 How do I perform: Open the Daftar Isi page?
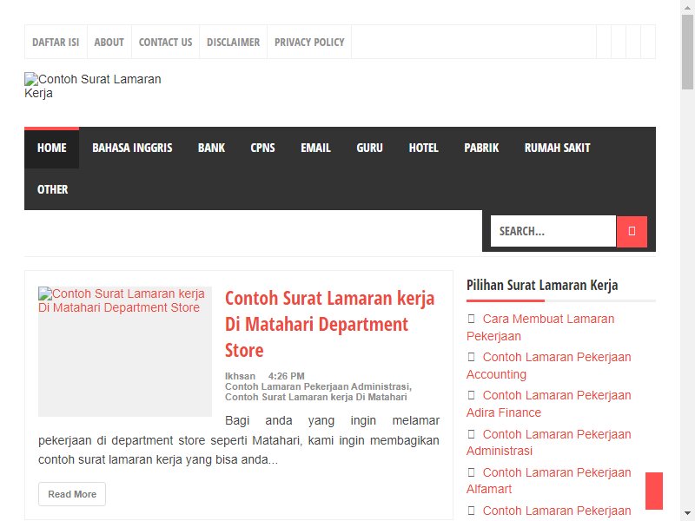coord(56,42)
